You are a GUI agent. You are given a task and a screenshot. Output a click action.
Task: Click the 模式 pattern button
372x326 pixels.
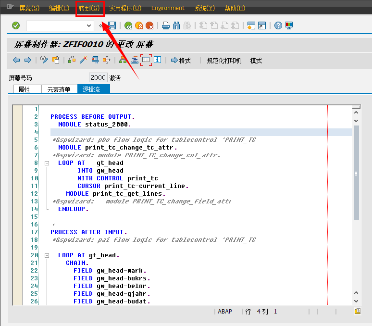click(256, 61)
